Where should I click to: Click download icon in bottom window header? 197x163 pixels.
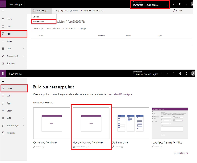pyautogui.click(x=167, y=73)
